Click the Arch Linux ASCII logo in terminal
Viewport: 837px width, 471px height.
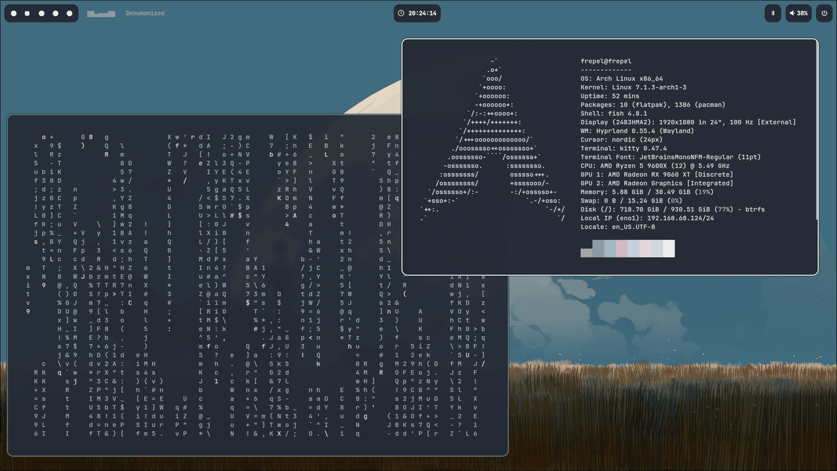(492, 140)
